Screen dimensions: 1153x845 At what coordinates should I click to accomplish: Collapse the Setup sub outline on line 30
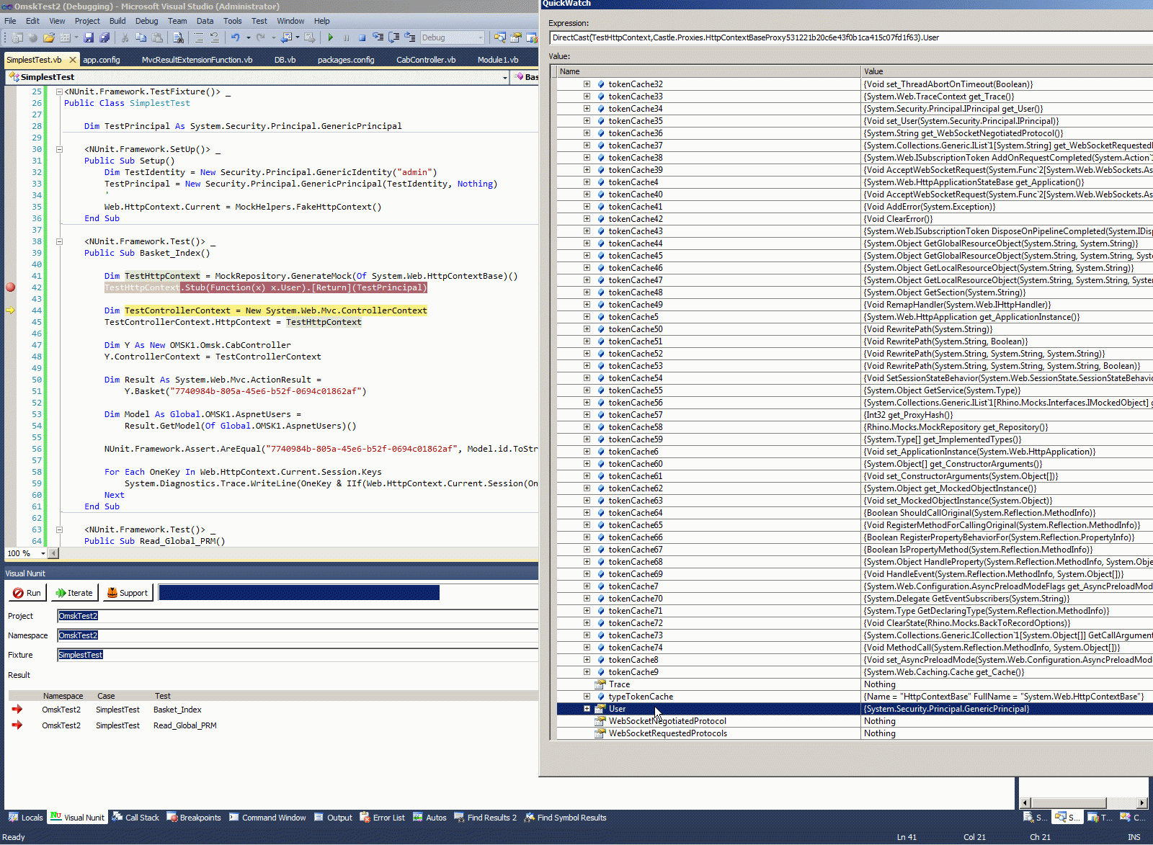pyautogui.click(x=59, y=149)
